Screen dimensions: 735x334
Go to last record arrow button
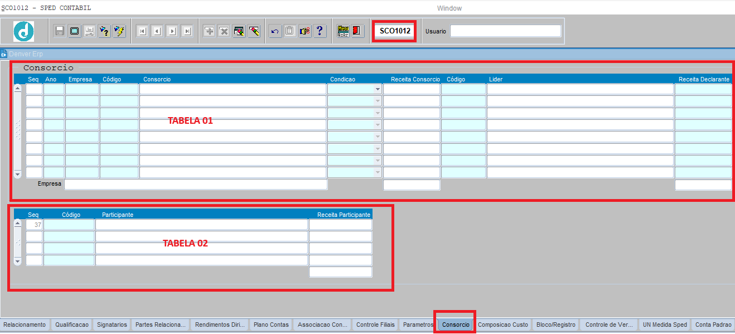click(187, 31)
